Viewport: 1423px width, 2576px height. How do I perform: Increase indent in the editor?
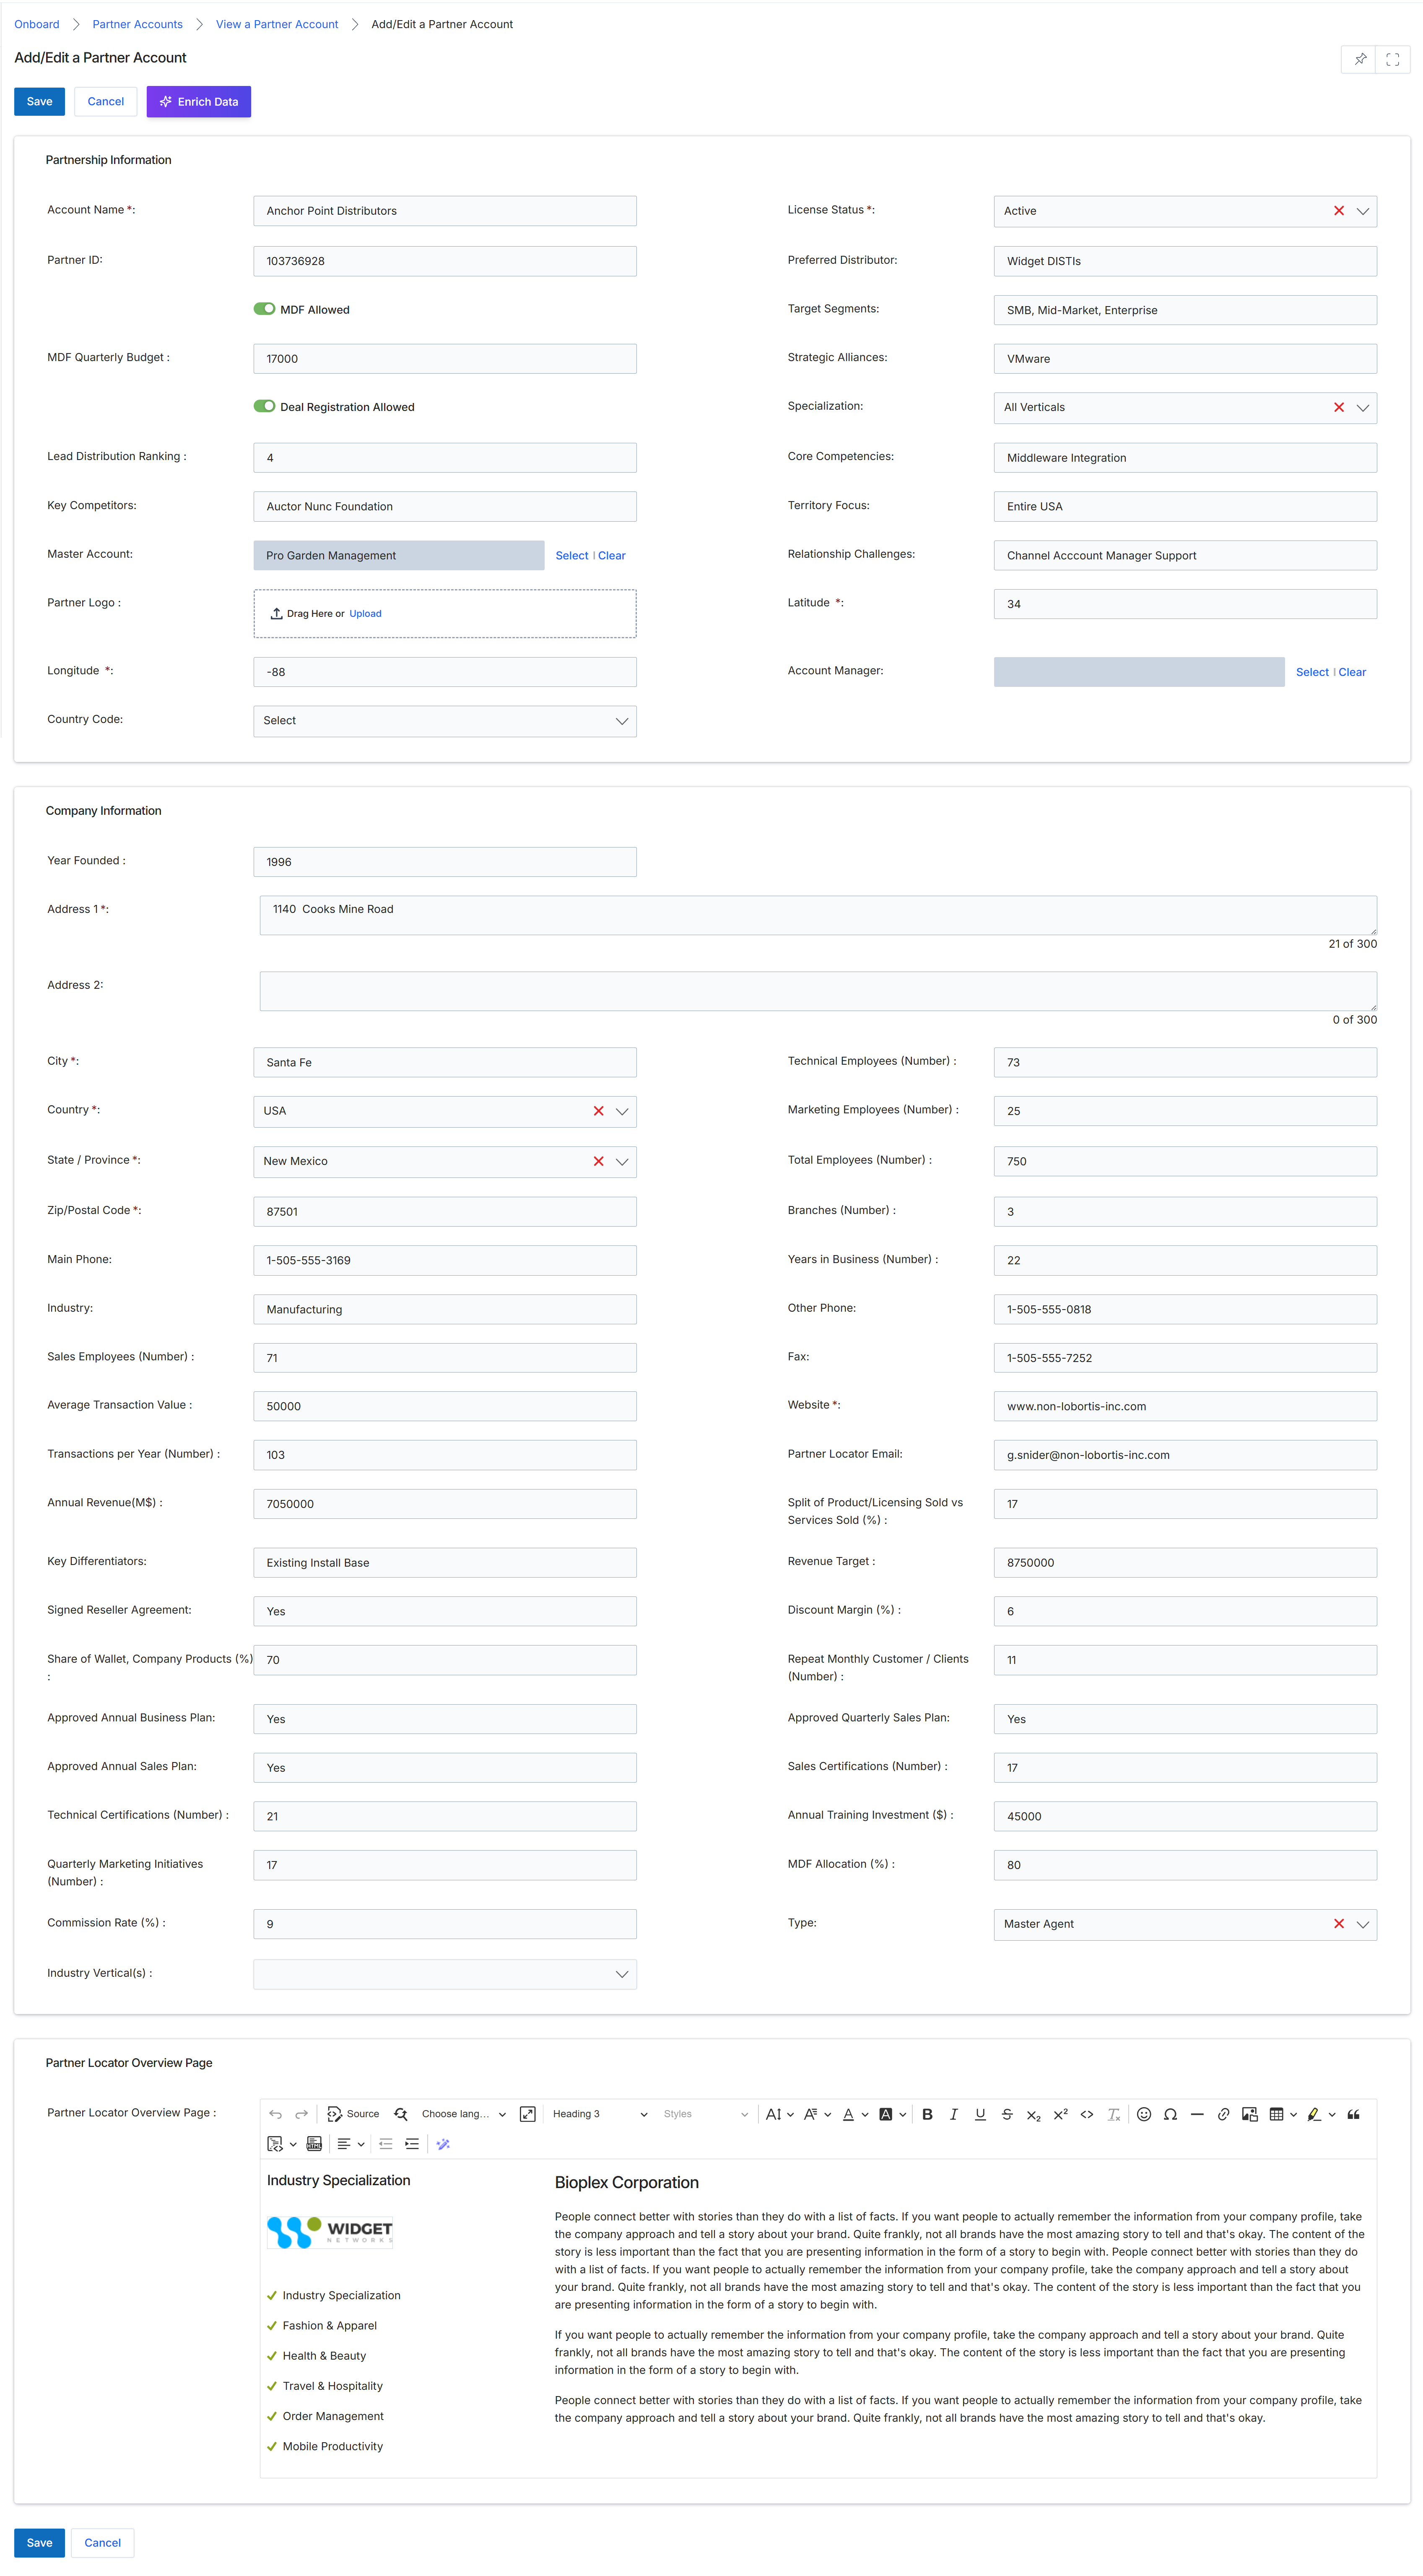(412, 2144)
